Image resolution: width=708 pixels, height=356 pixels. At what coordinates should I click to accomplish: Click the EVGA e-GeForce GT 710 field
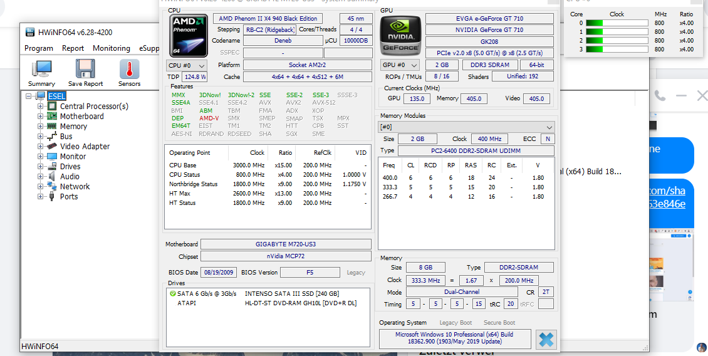tap(489, 19)
